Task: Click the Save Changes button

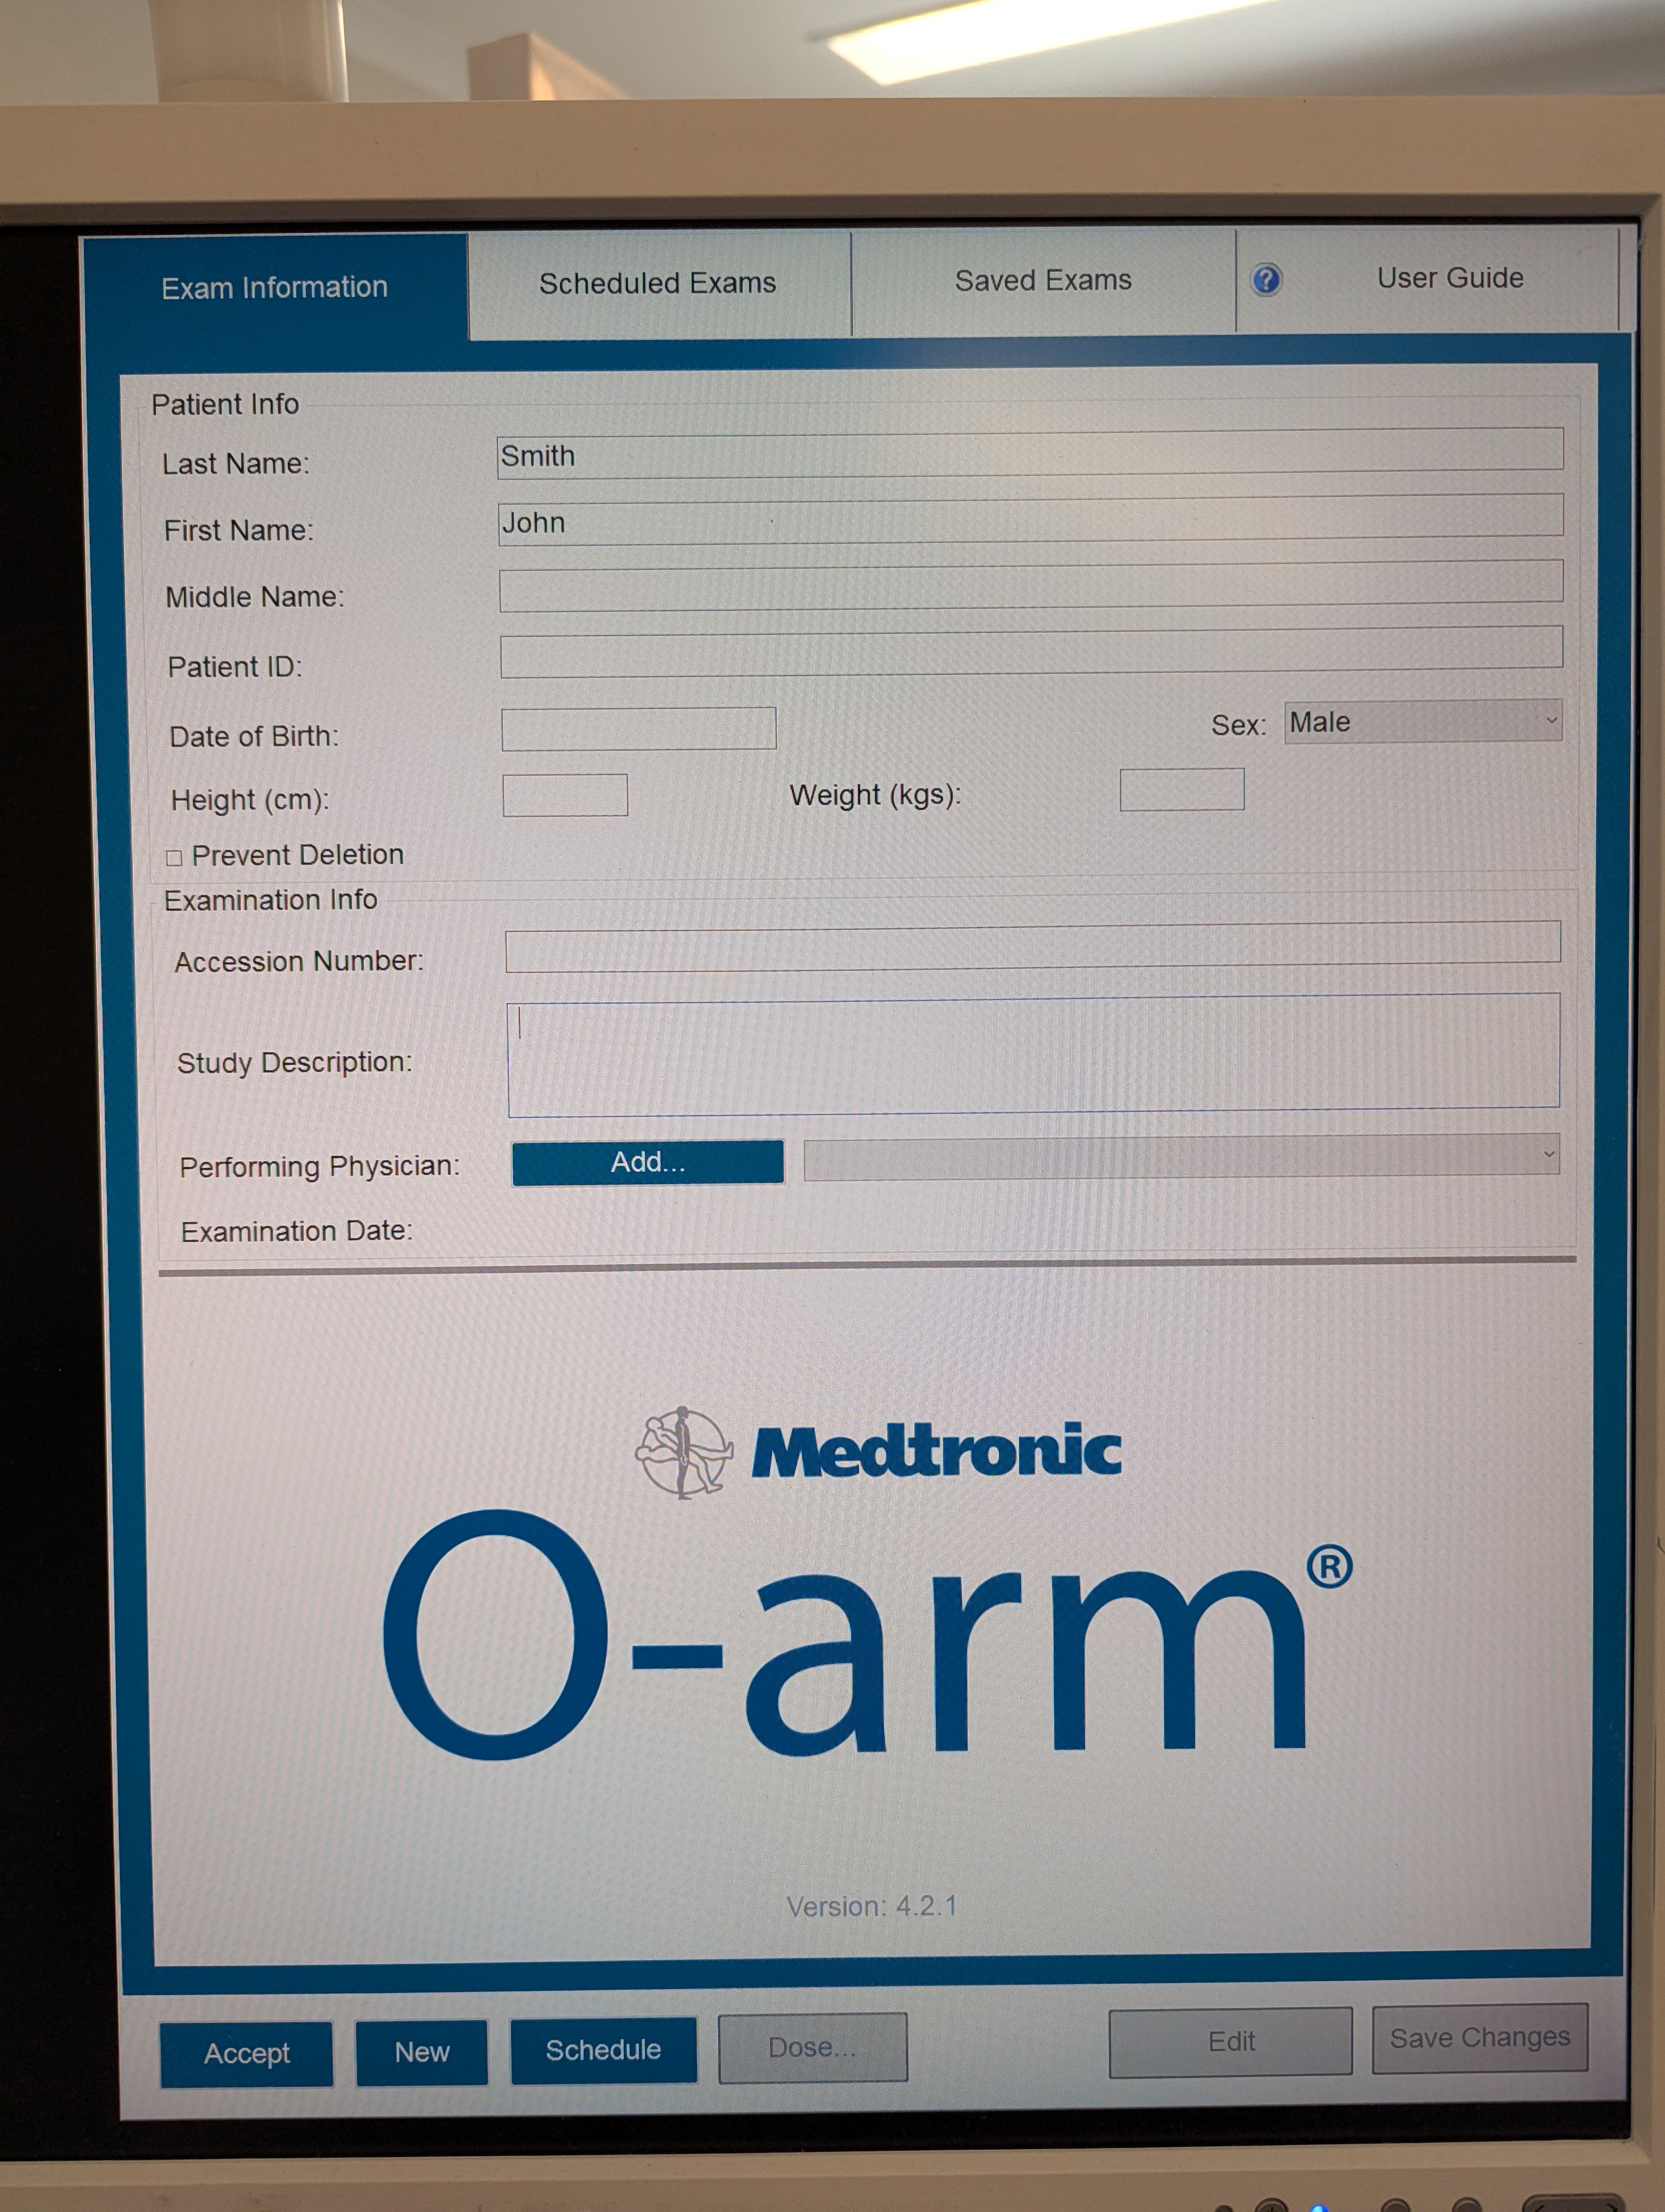Action: click(x=1479, y=2038)
